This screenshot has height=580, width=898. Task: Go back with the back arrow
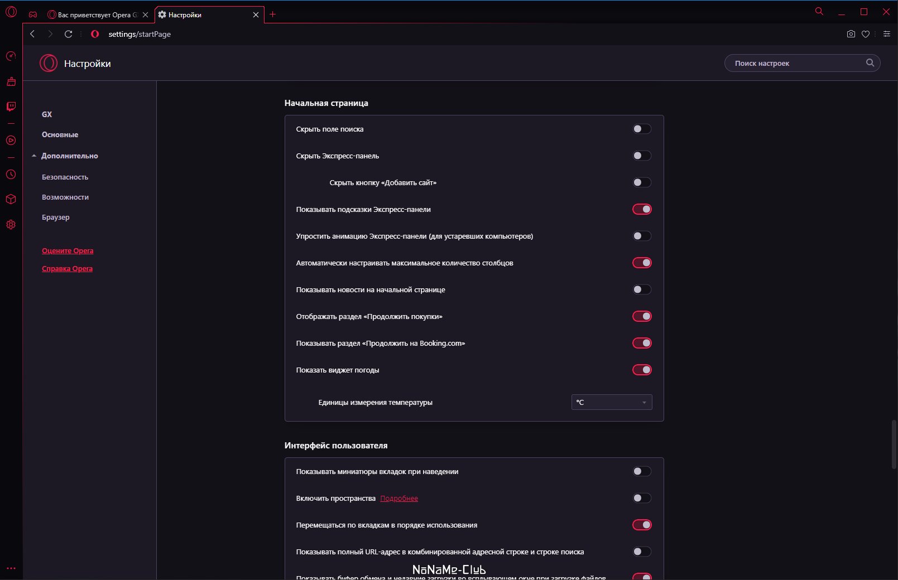tap(32, 34)
